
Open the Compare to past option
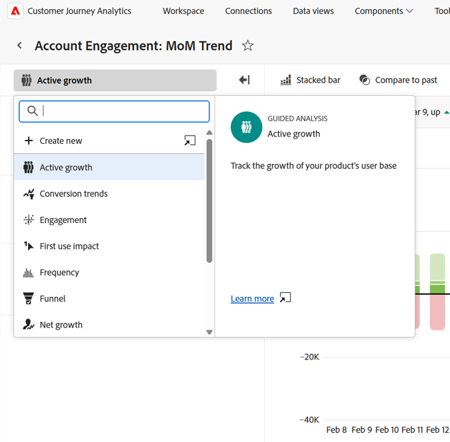click(398, 80)
